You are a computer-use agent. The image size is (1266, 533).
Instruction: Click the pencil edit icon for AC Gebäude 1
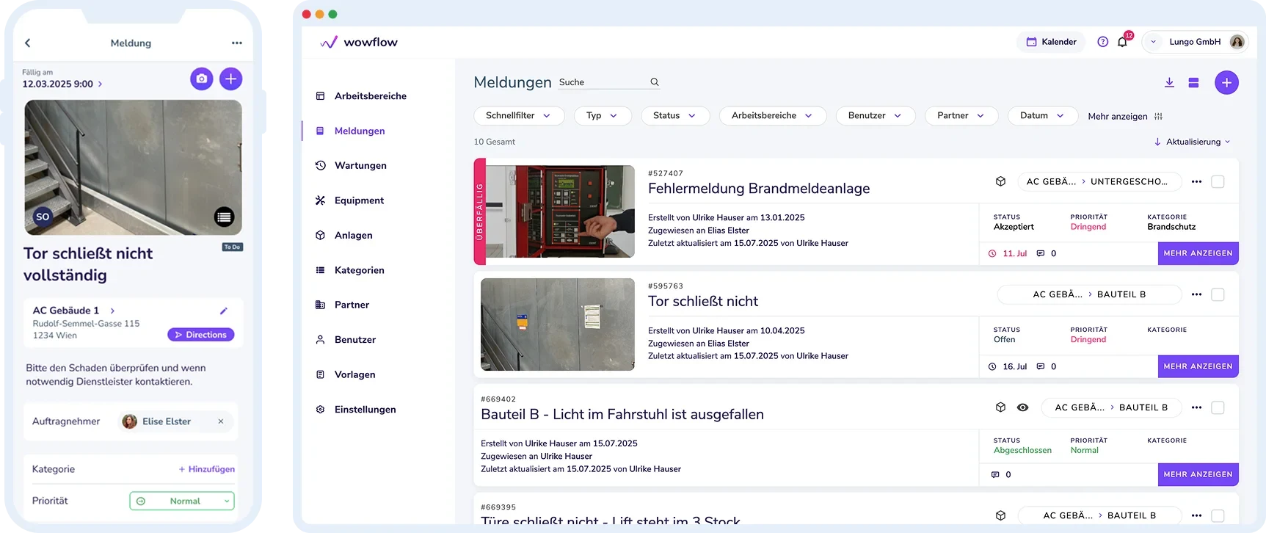224,311
